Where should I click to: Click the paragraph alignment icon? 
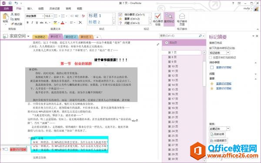tap(72, 23)
